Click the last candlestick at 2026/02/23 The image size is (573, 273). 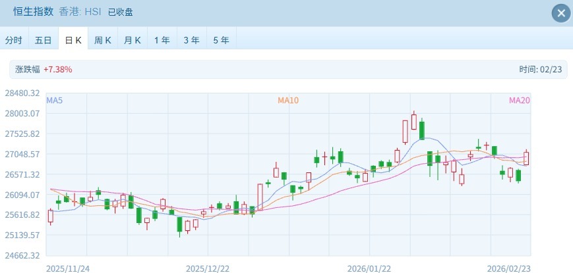click(526, 158)
